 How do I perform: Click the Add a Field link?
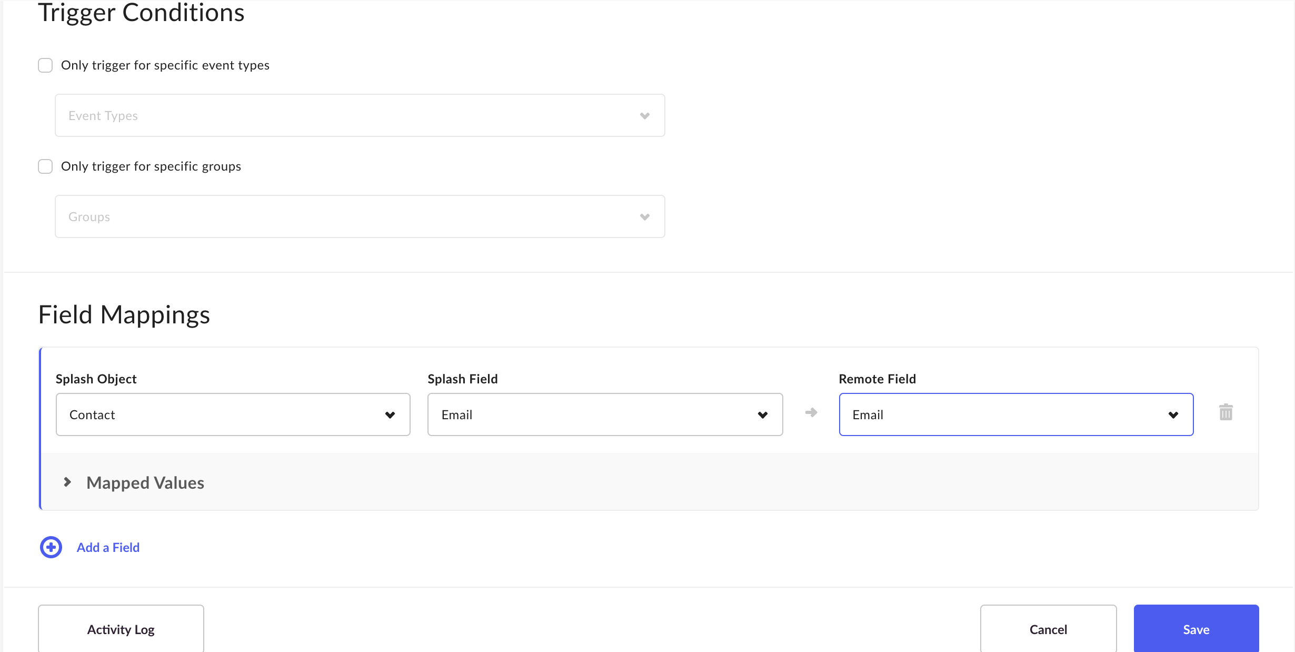(x=108, y=548)
